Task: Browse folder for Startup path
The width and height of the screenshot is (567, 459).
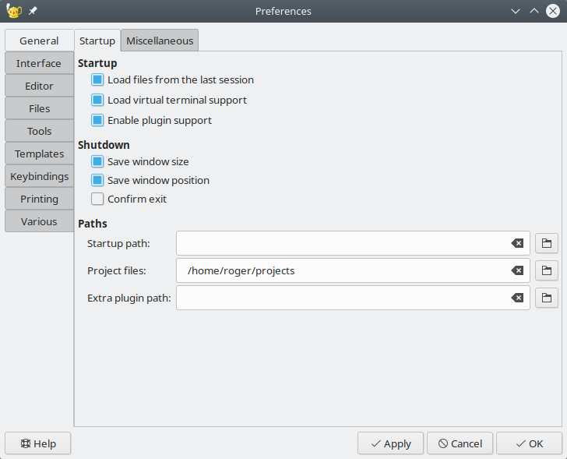Action: [x=547, y=243]
